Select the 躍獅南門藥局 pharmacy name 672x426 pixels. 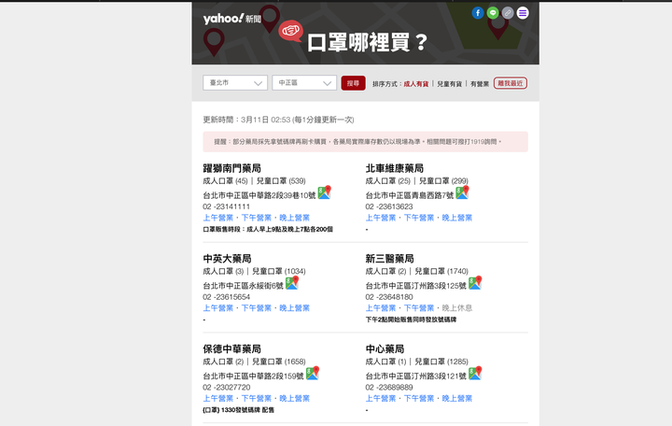coord(231,168)
